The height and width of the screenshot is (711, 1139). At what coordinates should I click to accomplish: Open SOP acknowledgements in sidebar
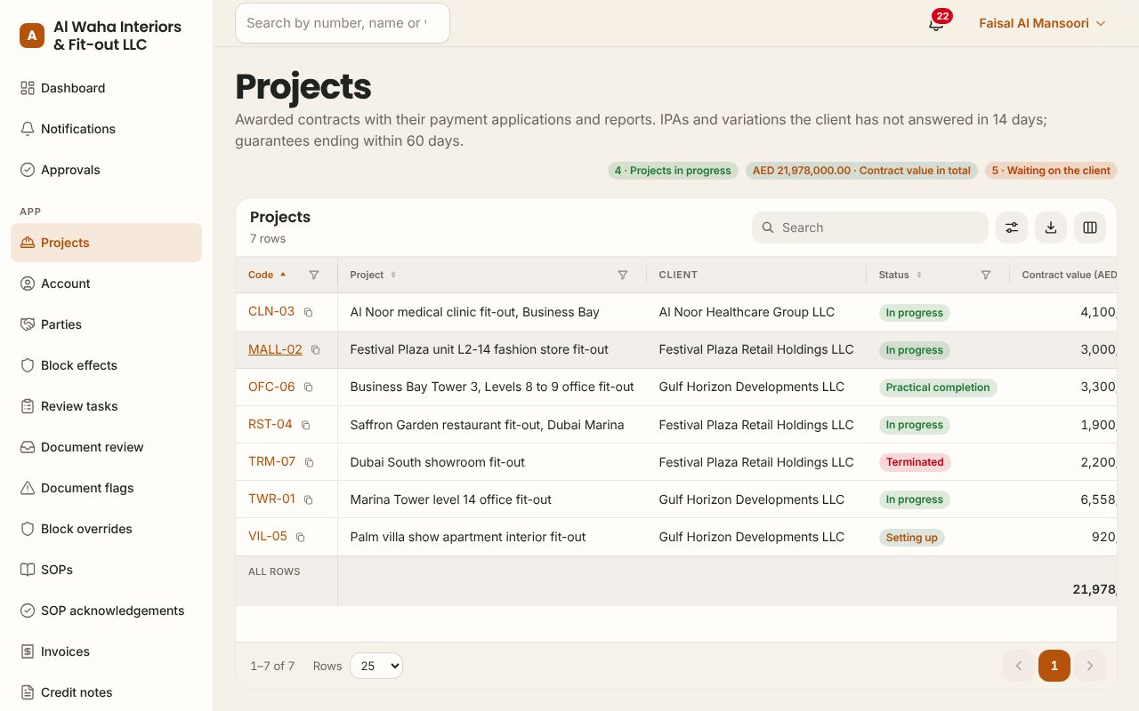[x=107, y=611]
